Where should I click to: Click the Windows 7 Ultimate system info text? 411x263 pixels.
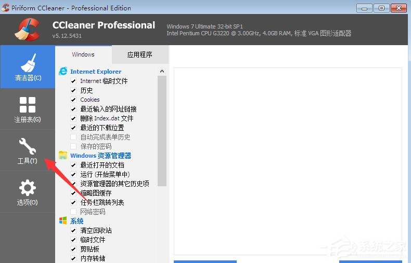[x=204, y=26]
